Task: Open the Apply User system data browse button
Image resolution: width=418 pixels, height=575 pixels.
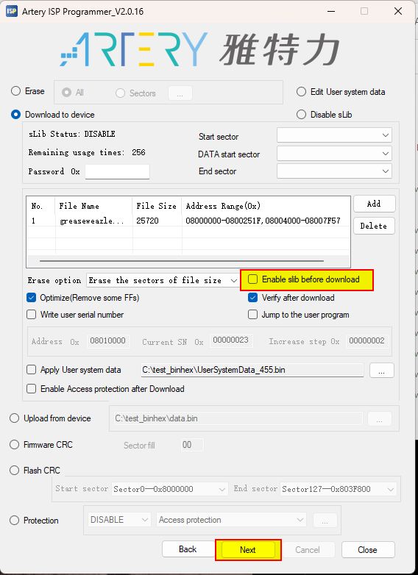Action: (382, 370)
